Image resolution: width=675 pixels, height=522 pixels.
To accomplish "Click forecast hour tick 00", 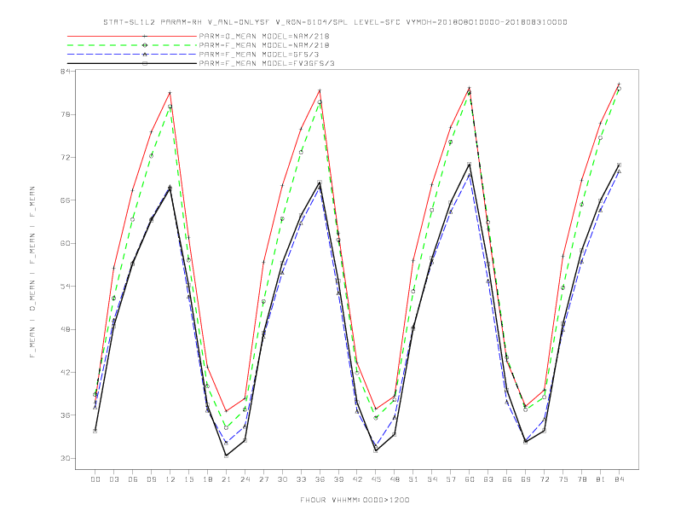I will [x=95, y=479].
